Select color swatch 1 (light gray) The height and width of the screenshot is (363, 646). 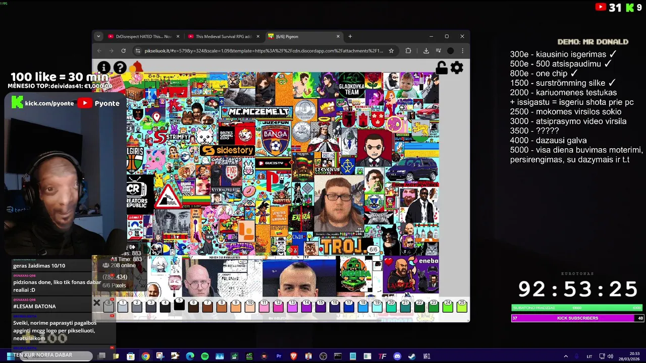pyautogui.click(x=123, y=306)
